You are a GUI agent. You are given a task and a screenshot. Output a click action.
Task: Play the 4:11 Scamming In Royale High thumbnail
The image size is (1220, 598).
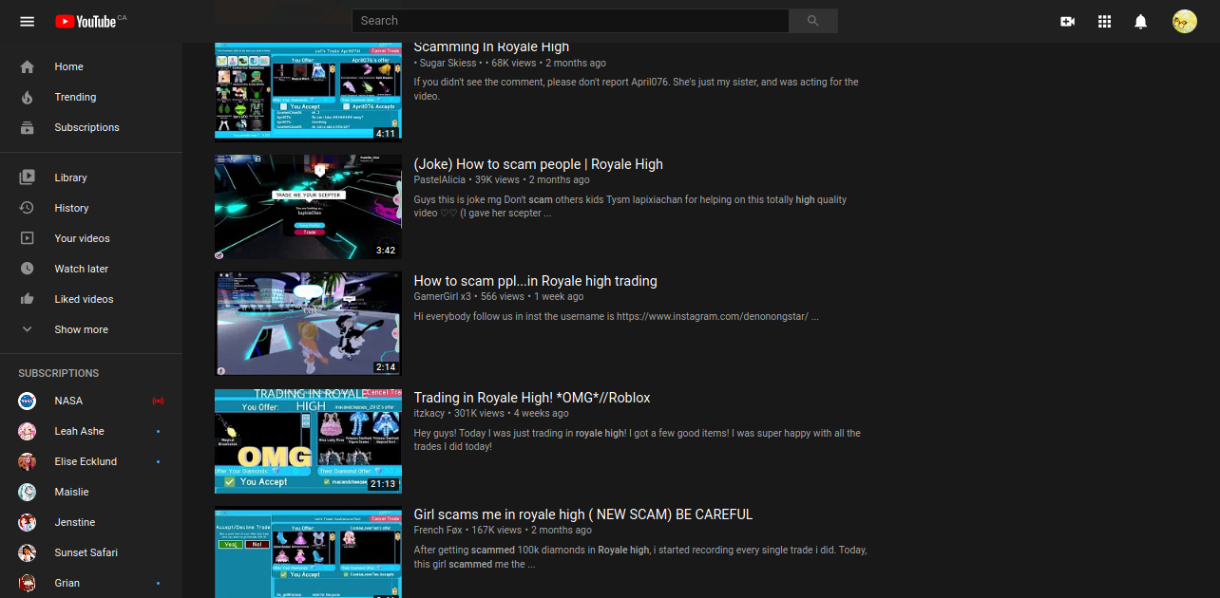tap(308, 90)
